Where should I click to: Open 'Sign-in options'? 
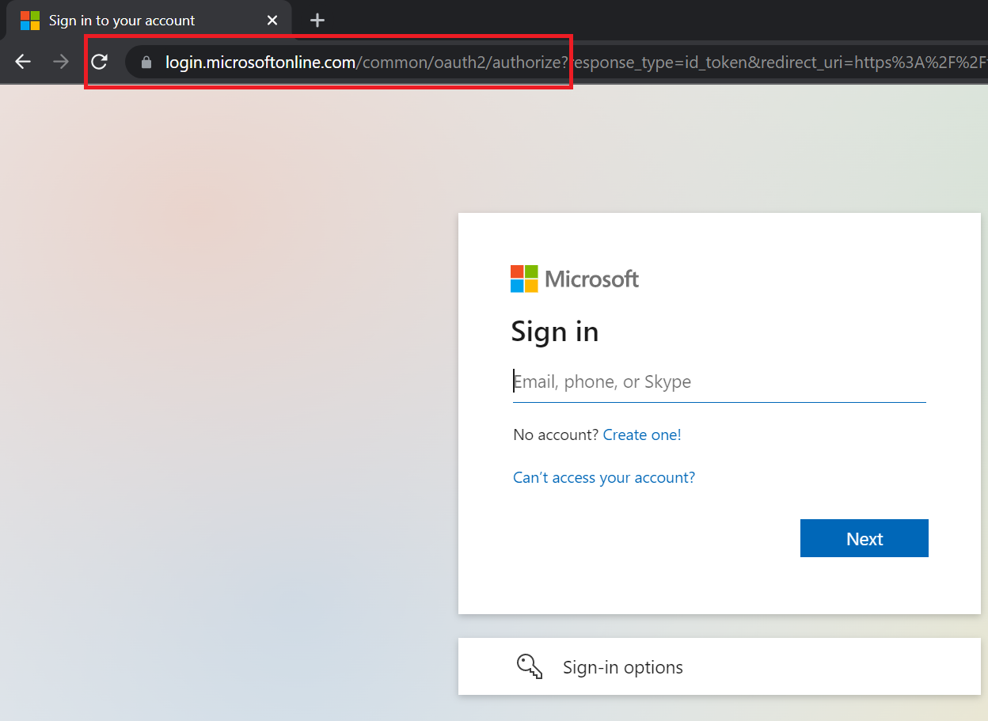pyautogui.click(x=720, y=666)
